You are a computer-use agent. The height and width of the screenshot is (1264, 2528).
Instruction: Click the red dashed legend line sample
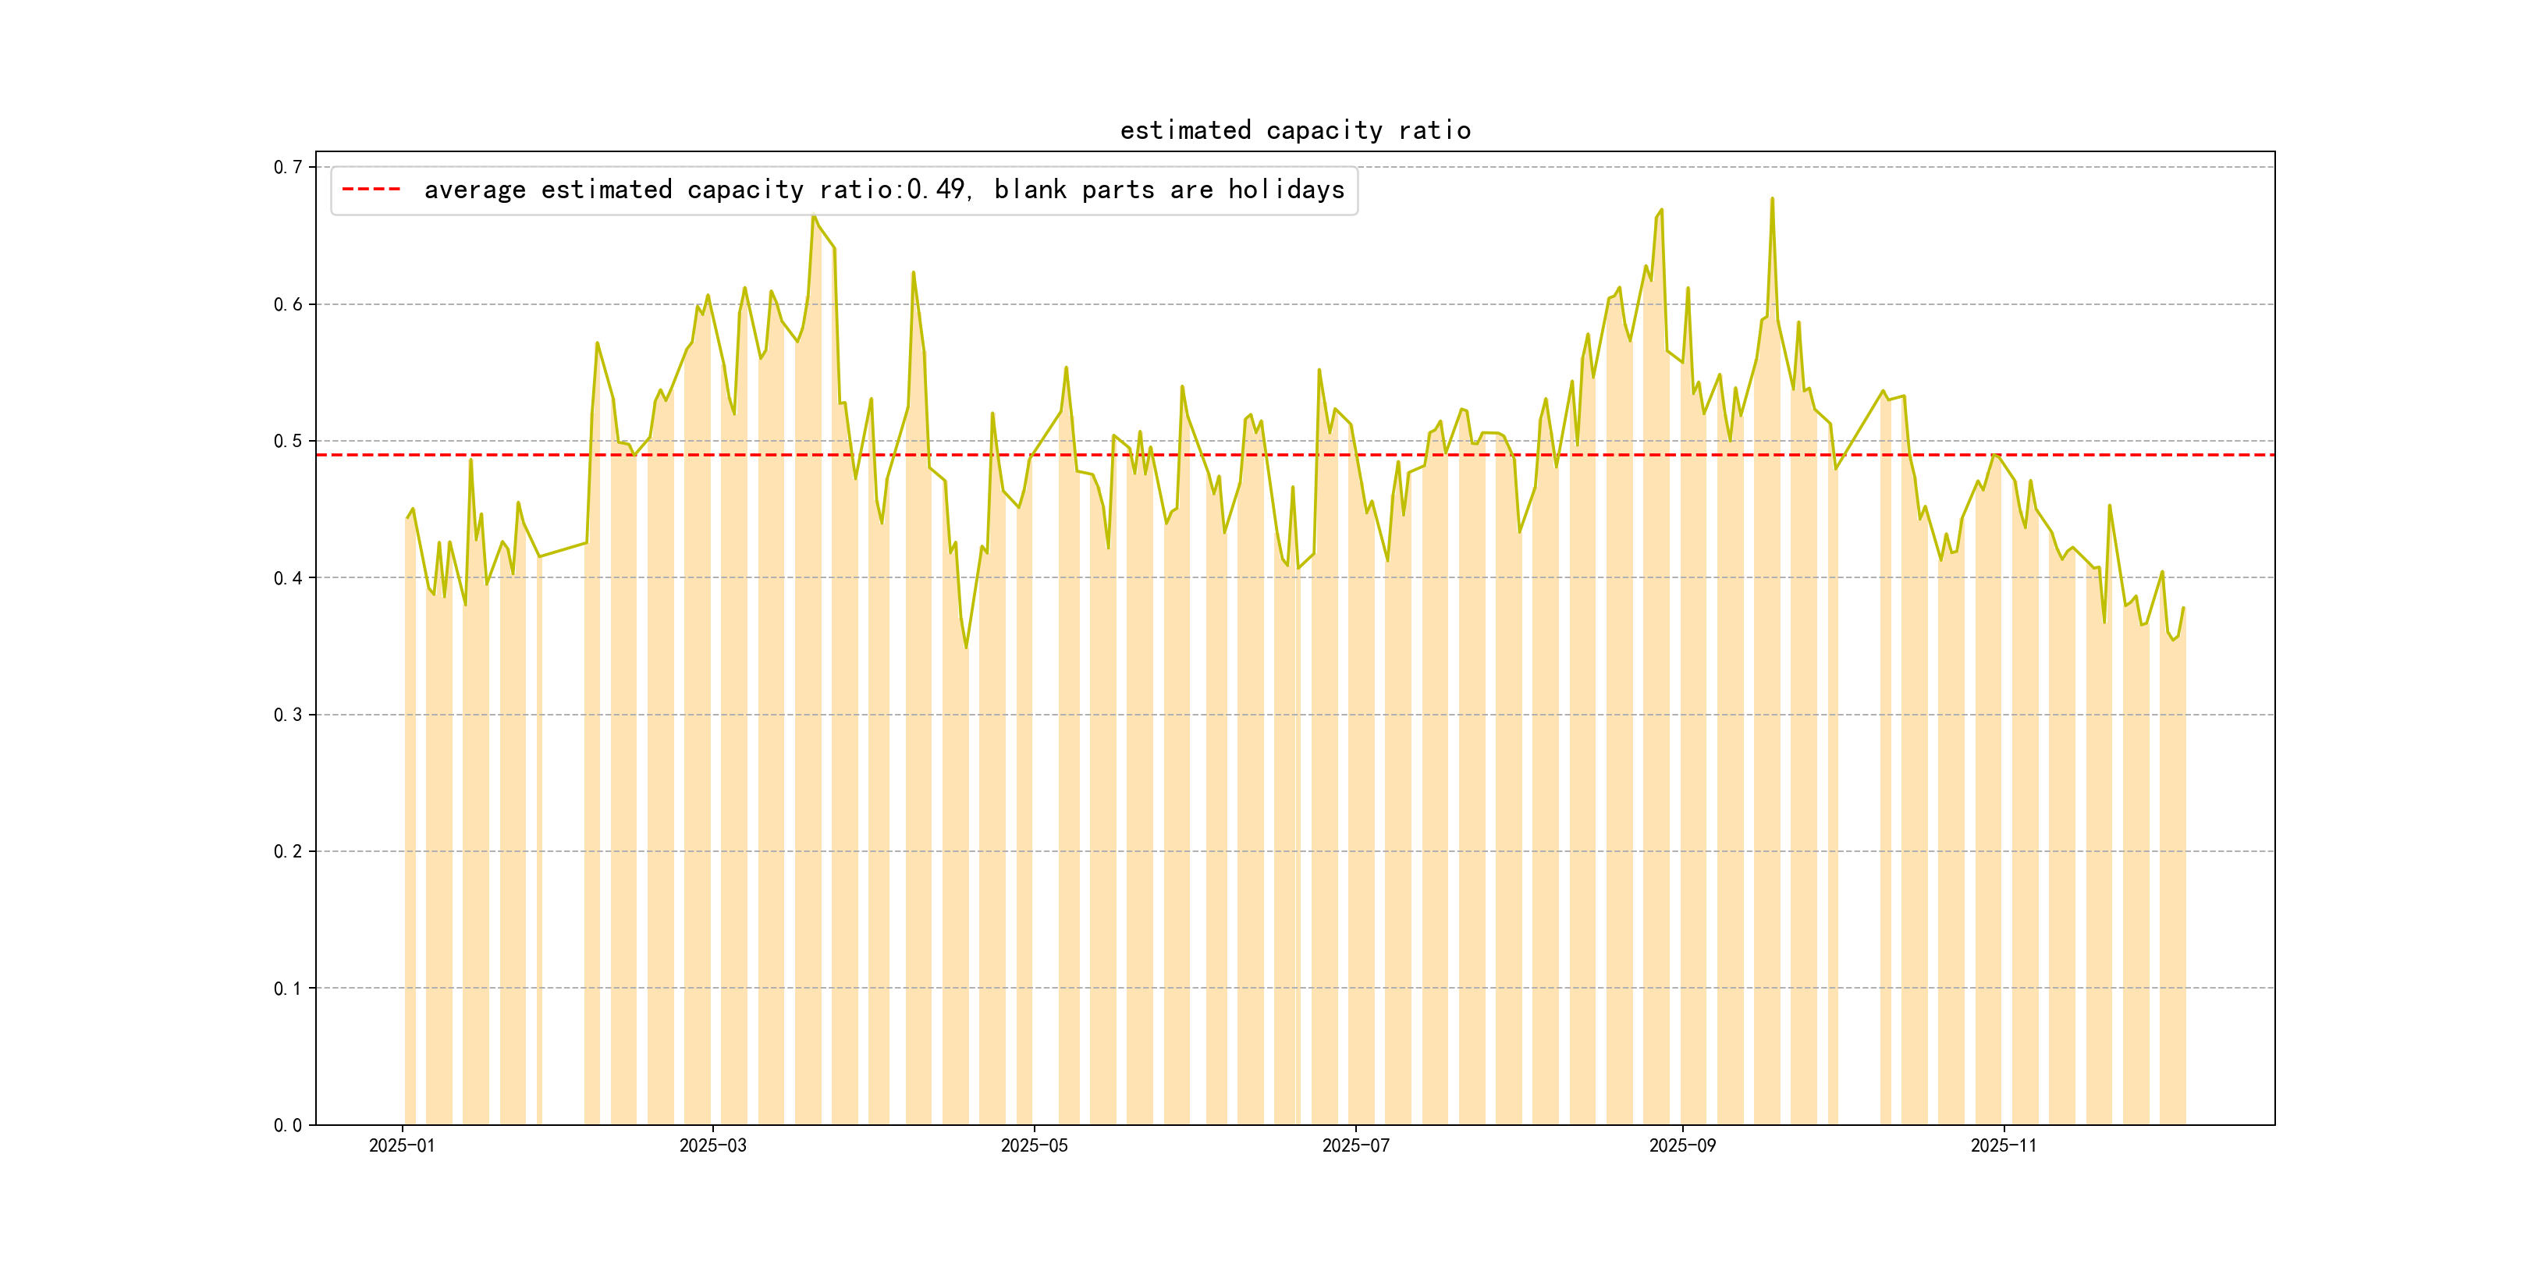[x=371, y=190]
